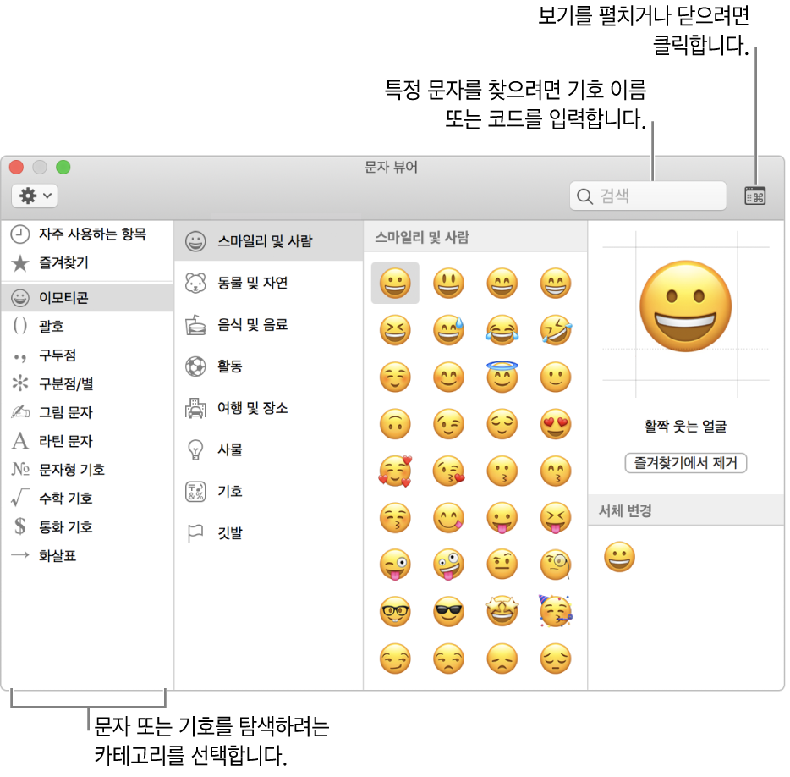790x777 pixels.
Task: Select 괄호 category
Action: tap(87, 326)
